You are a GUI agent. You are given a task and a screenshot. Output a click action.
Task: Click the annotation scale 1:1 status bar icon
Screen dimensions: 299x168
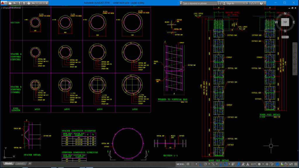coord(253,164)
